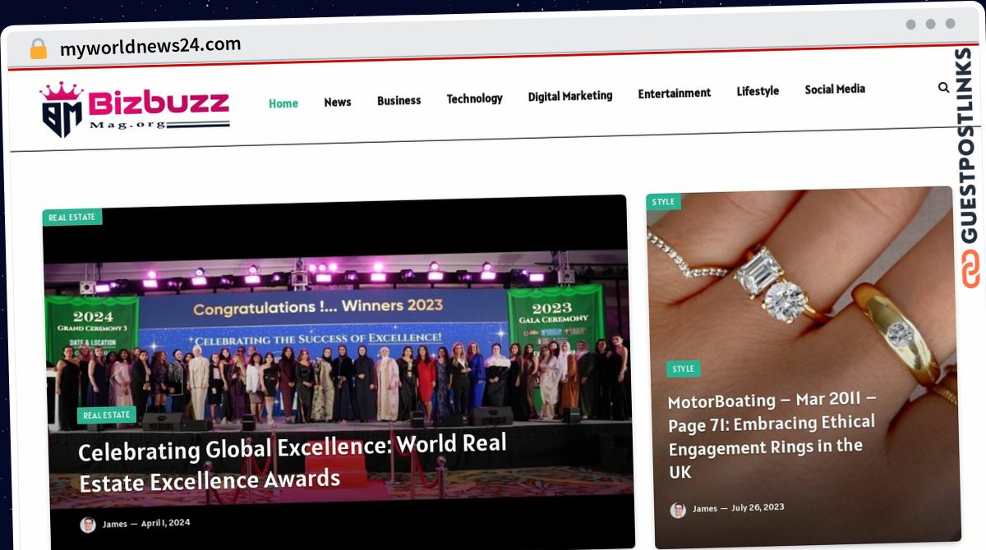Click the myworldnews24.com address bar URL
Screen dimensions: 986x550
(150, 47)
